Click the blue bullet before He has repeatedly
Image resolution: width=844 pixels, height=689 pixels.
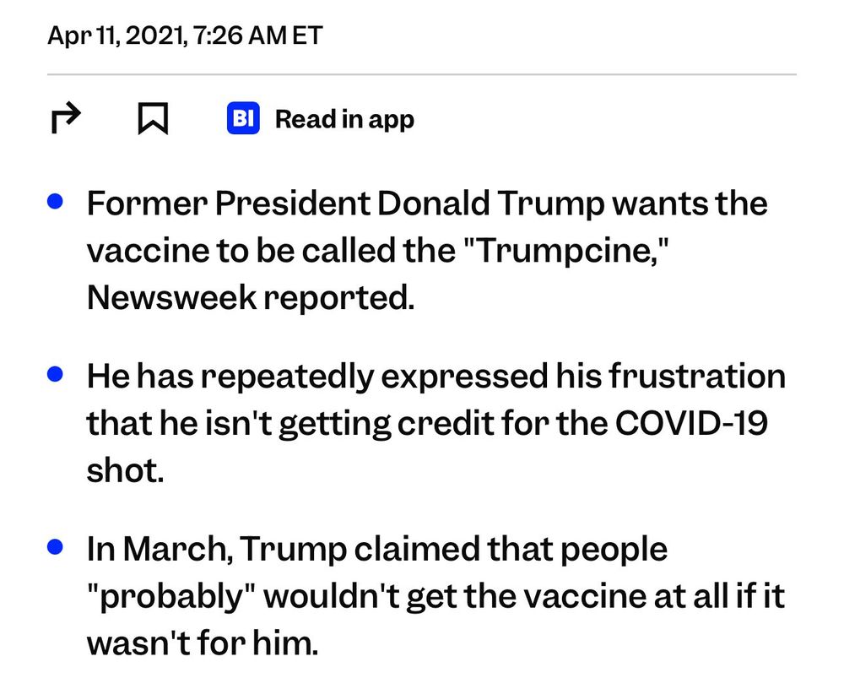[56, 374]
